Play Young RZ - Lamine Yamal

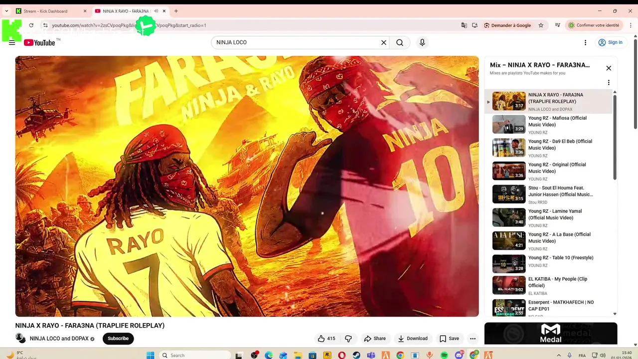(548, 218)
